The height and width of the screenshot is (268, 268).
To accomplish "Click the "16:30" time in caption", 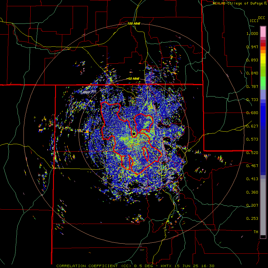I will (207, 266).
